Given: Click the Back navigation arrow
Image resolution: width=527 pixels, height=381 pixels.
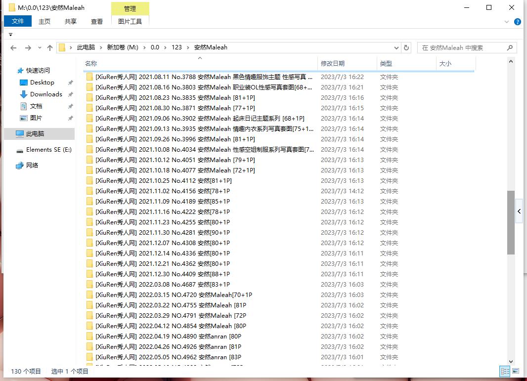Looking at the screenshot, I should click(13, 48).
